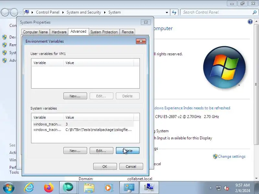Click scrollbar down arrow in System window

256,178
